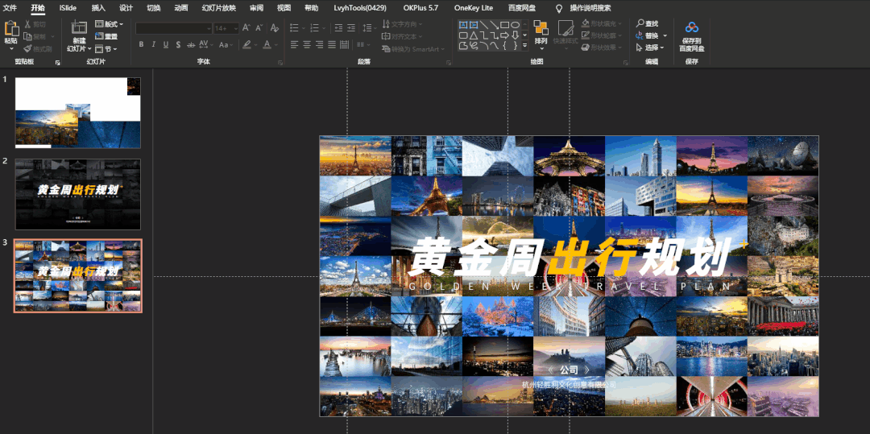
Task: Select the horizontal text box shape
Action: coord(463,25)
